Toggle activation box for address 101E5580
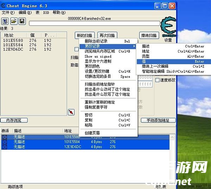 5,137
